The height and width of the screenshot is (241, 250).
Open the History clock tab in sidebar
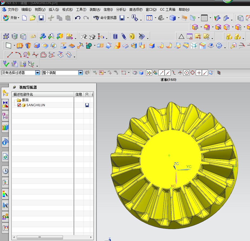[x=5, y=171]
